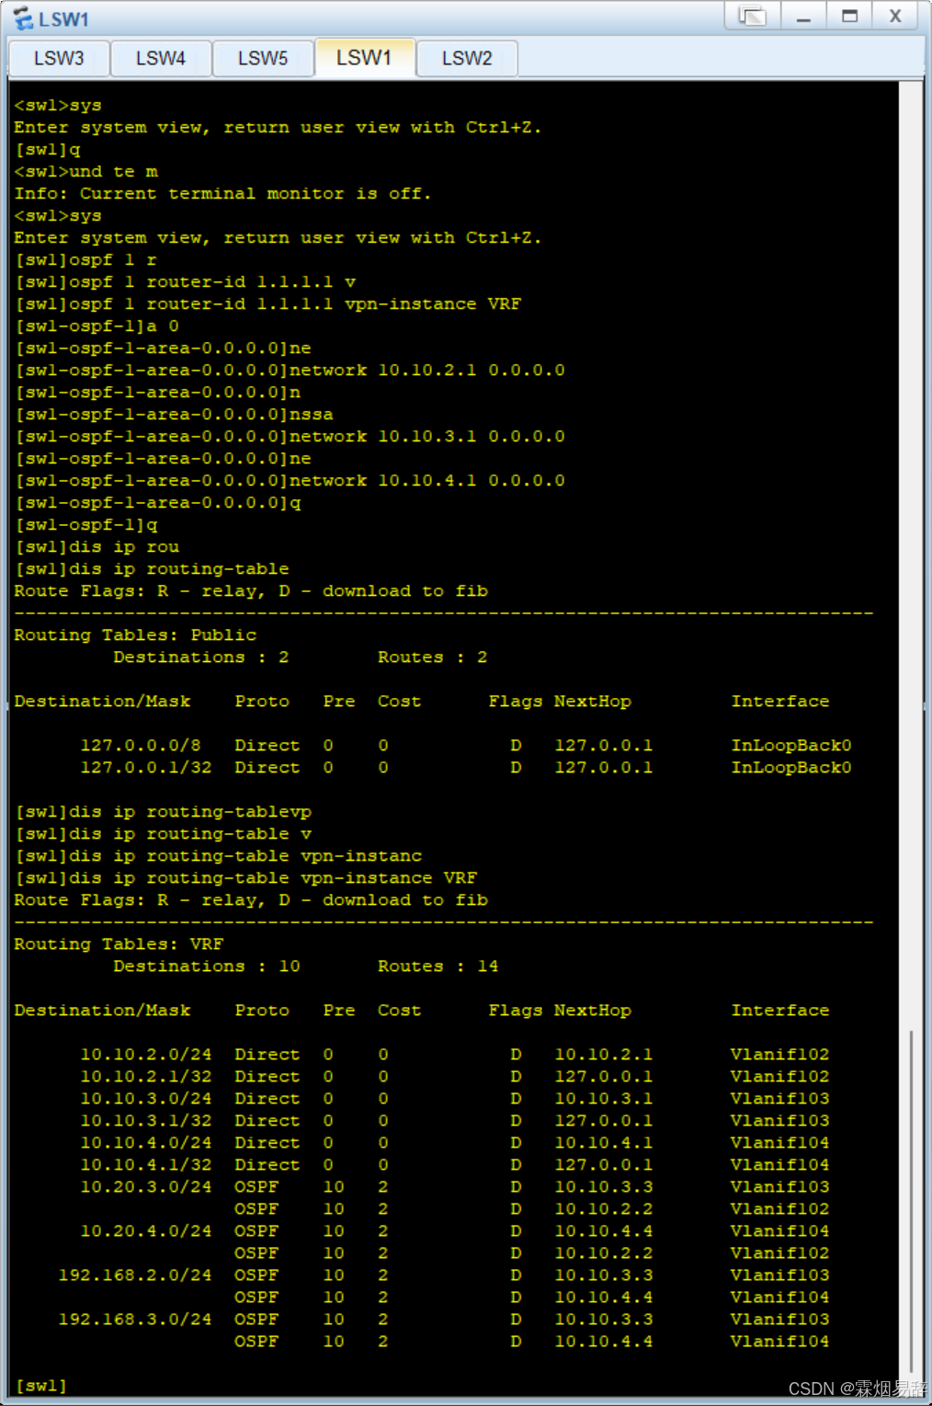The height and width of the screenshot is (1406, 932).
Task: Click the 10.10.2.0/24 destination entry
Action: pos(145,1054)
